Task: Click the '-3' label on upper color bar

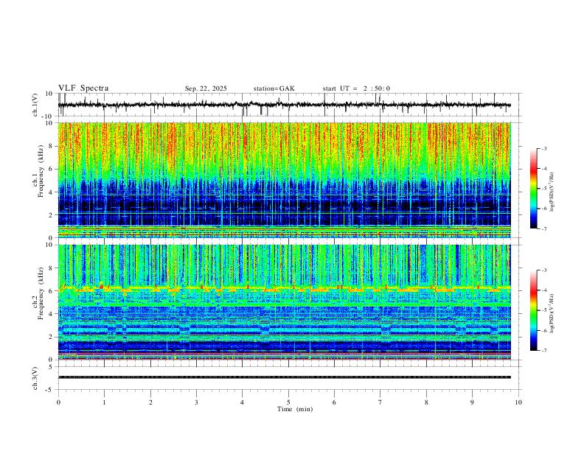Action: click(543, 148)
